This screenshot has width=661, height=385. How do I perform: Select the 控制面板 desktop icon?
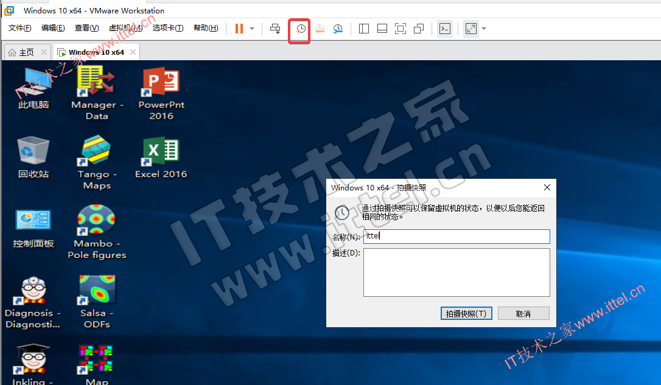click(x=33, y=228)
